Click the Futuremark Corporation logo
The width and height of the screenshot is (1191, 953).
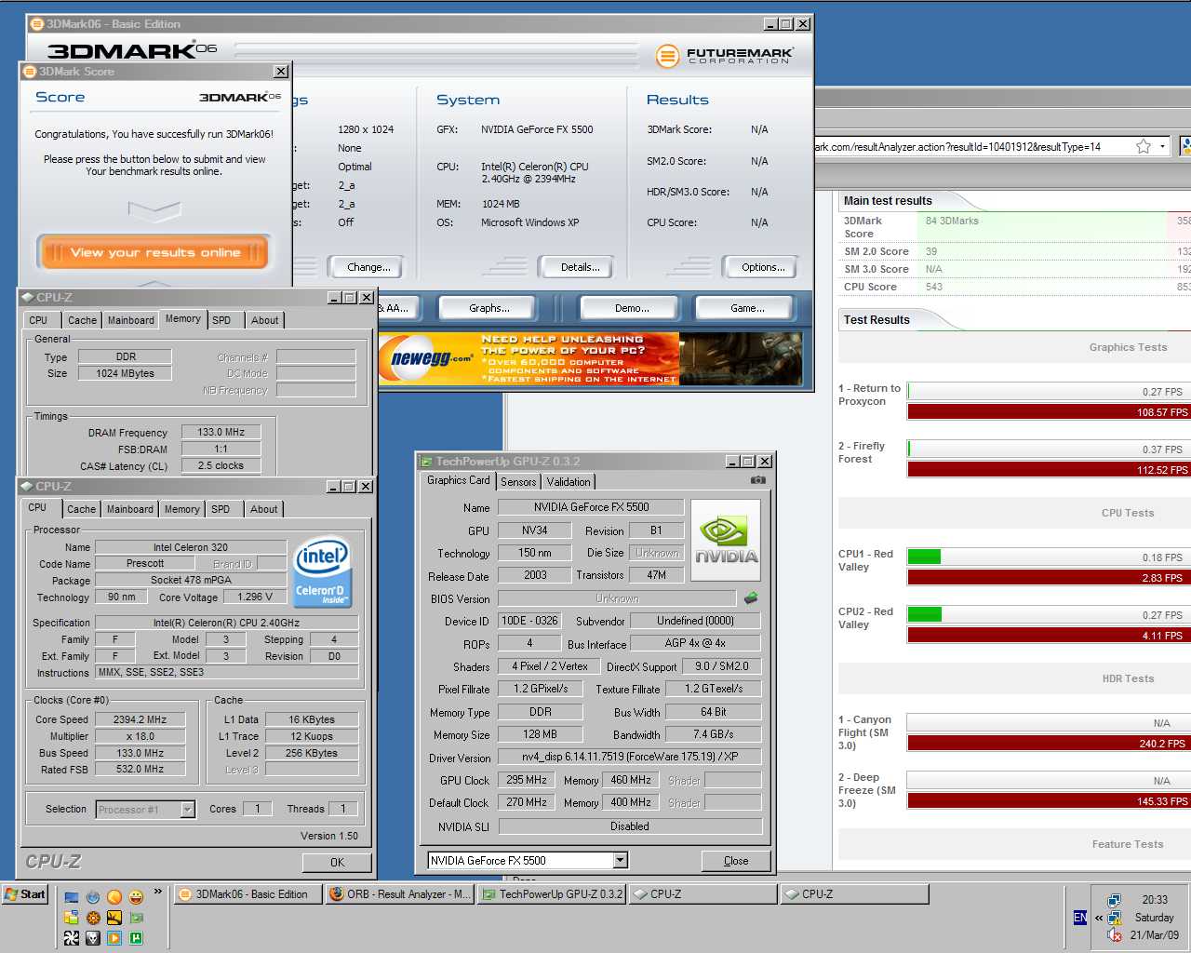(725, 56)
